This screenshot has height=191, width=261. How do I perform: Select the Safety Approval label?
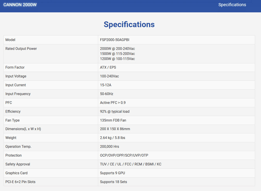tap(18, 164)
